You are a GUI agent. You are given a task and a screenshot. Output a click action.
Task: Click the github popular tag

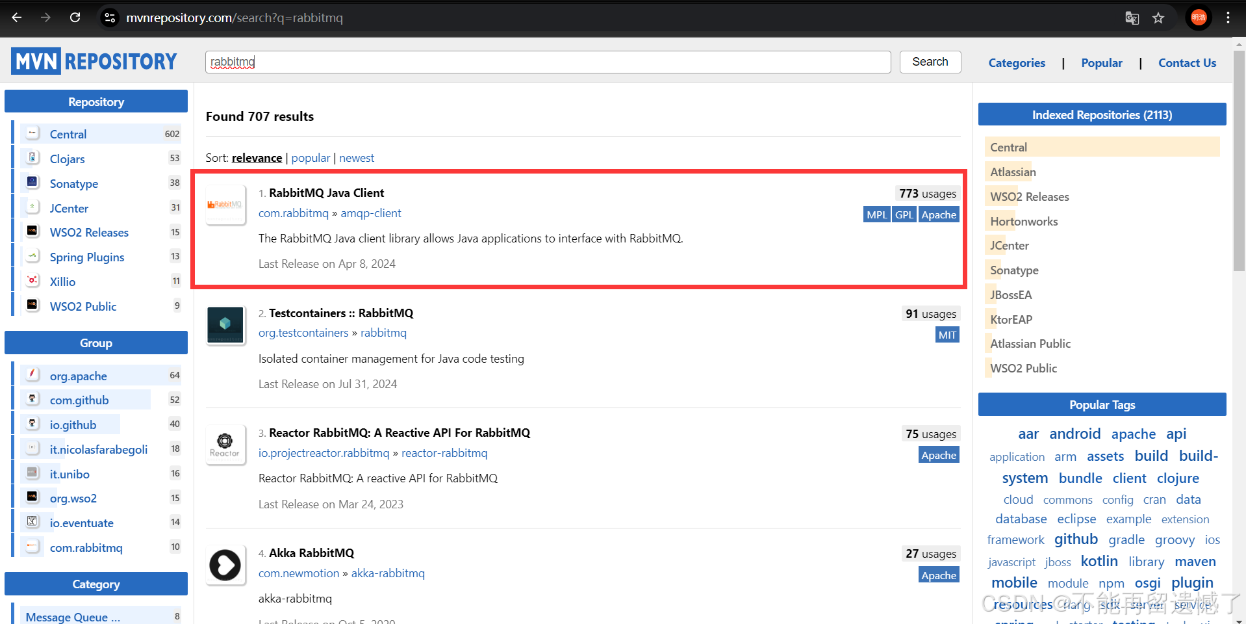click(1076, 539)
